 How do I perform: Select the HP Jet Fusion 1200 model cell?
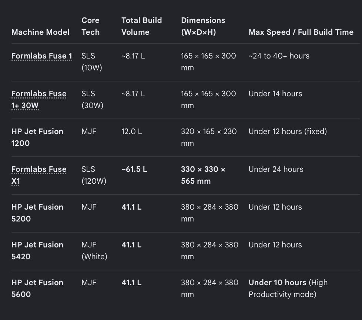(x=37, y=137)
